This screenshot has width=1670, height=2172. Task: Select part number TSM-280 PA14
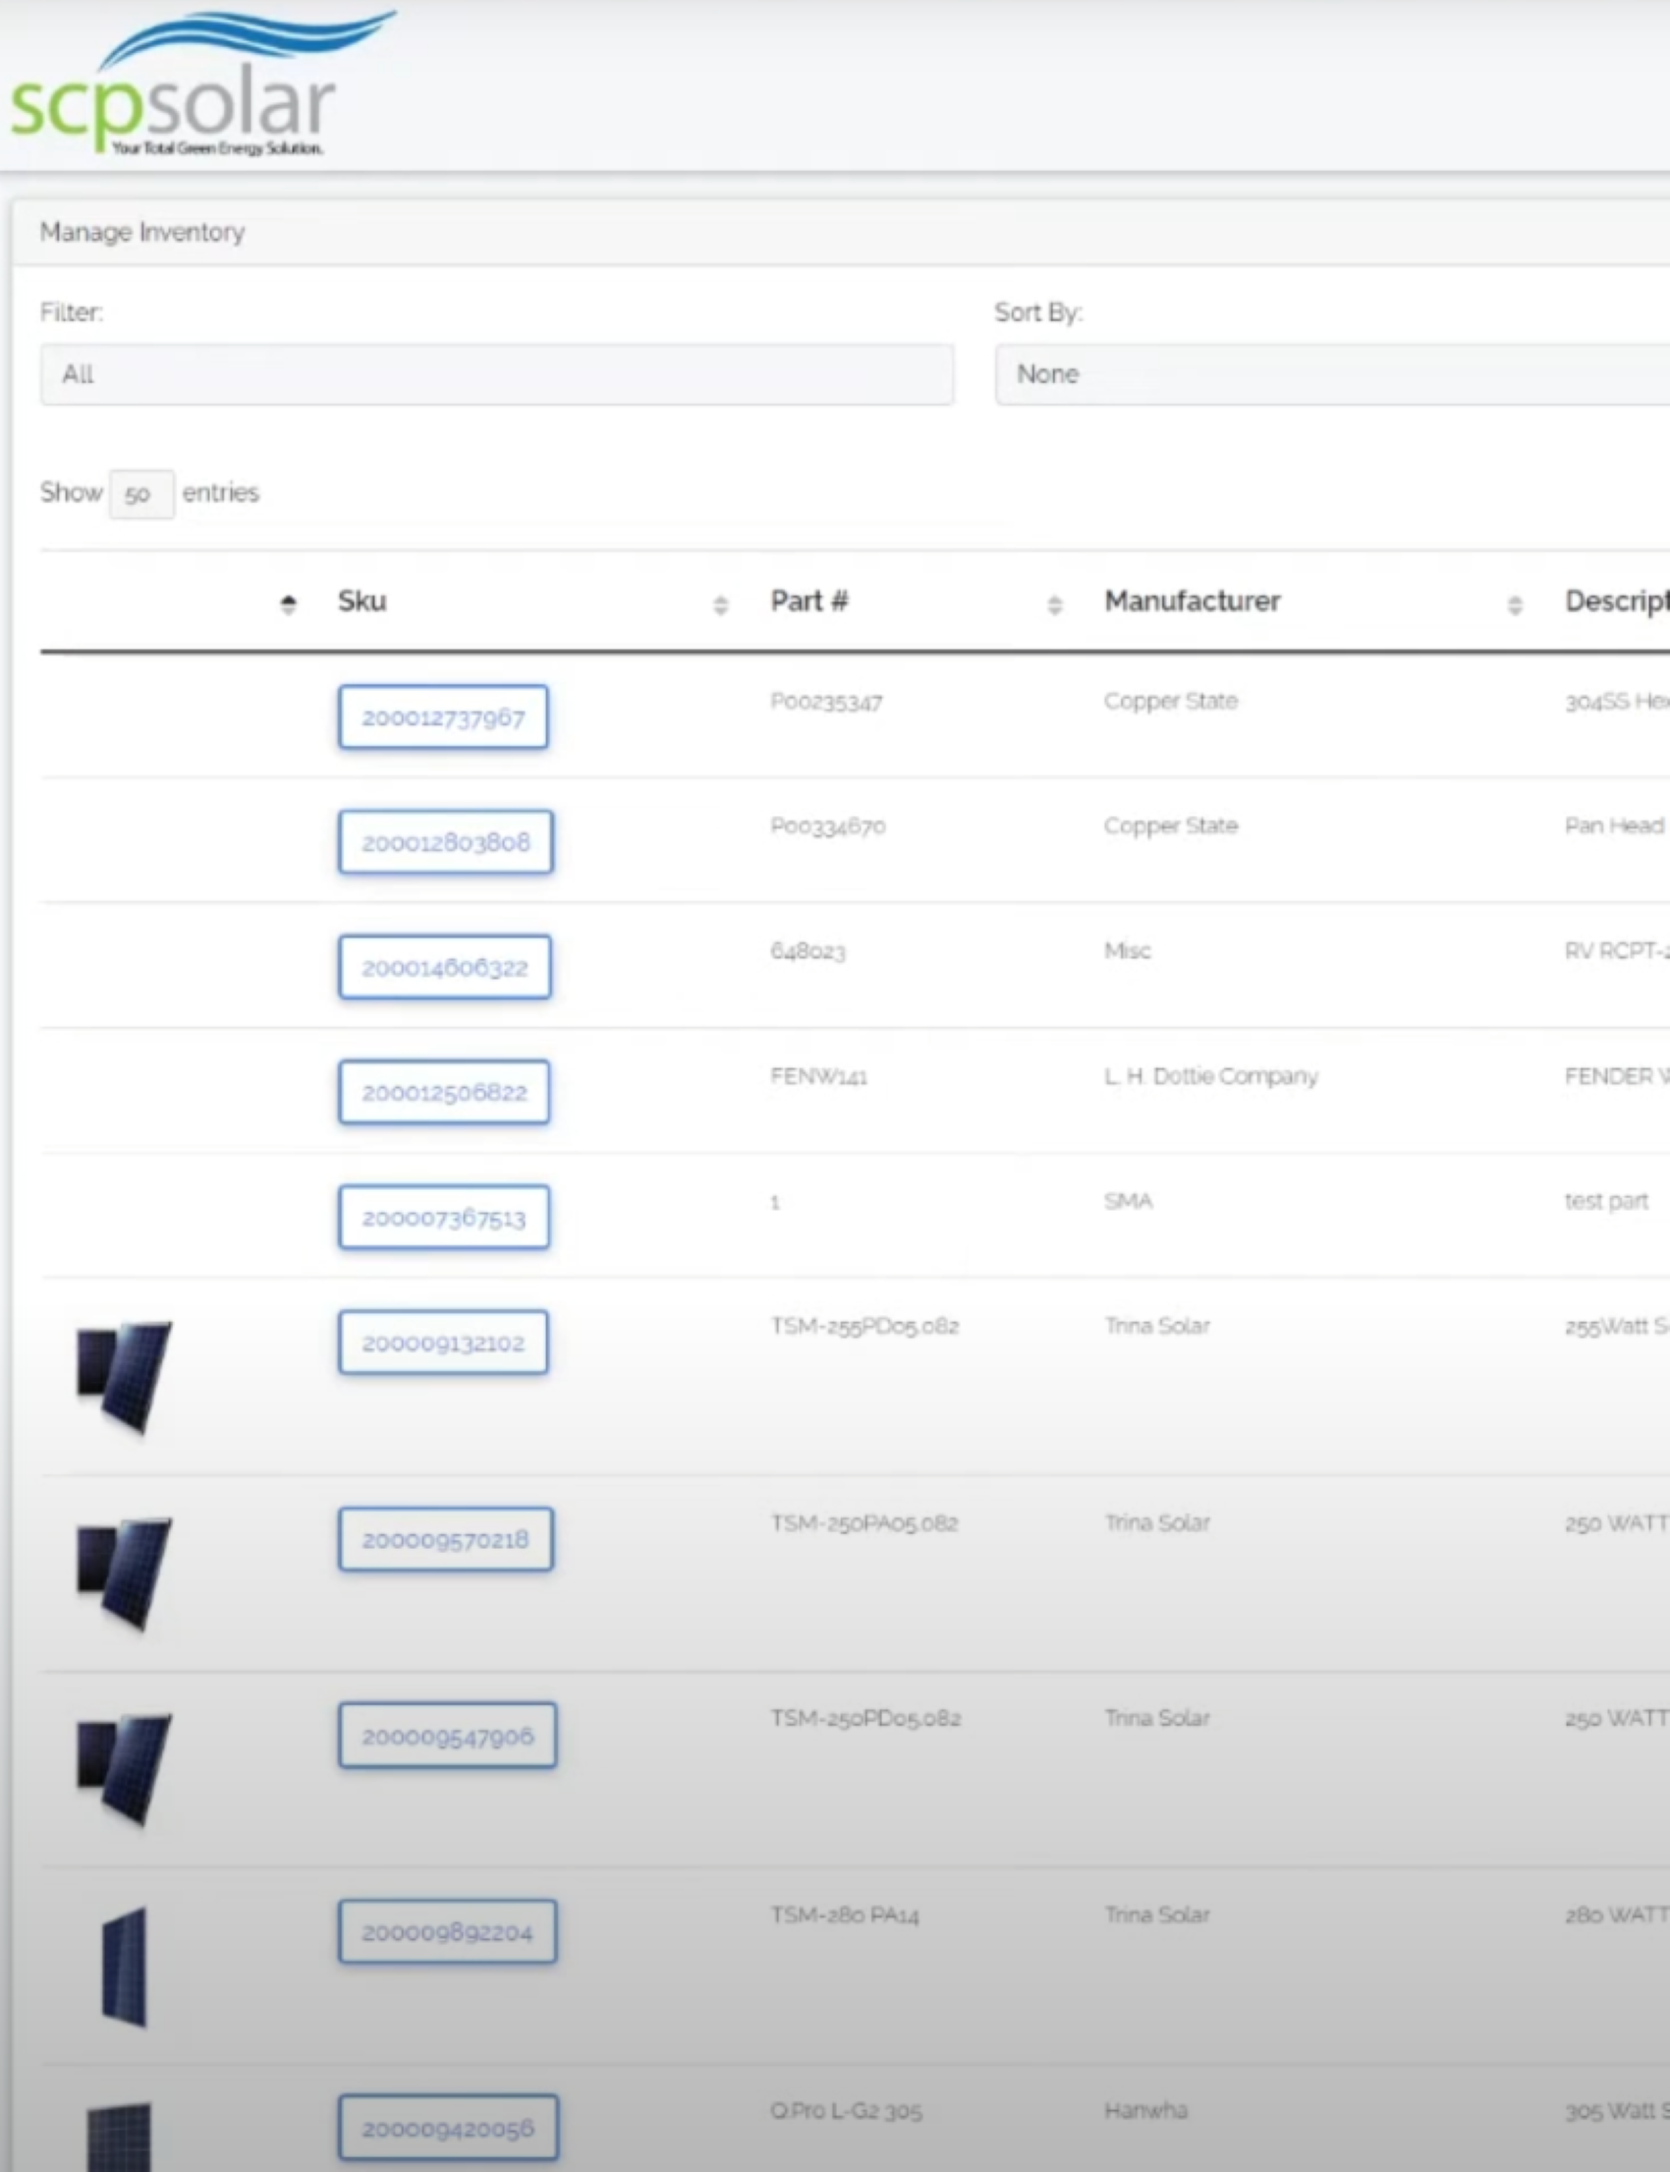pyautogui.click(x=845, y=1915)
